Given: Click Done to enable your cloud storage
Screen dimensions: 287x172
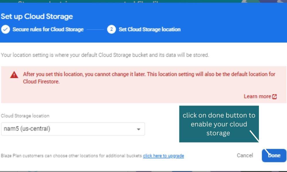Looking at the screenshot, I should point(274,155).
